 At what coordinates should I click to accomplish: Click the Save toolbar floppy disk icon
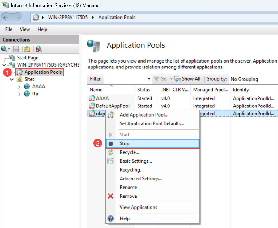click(x=16, y=49)
